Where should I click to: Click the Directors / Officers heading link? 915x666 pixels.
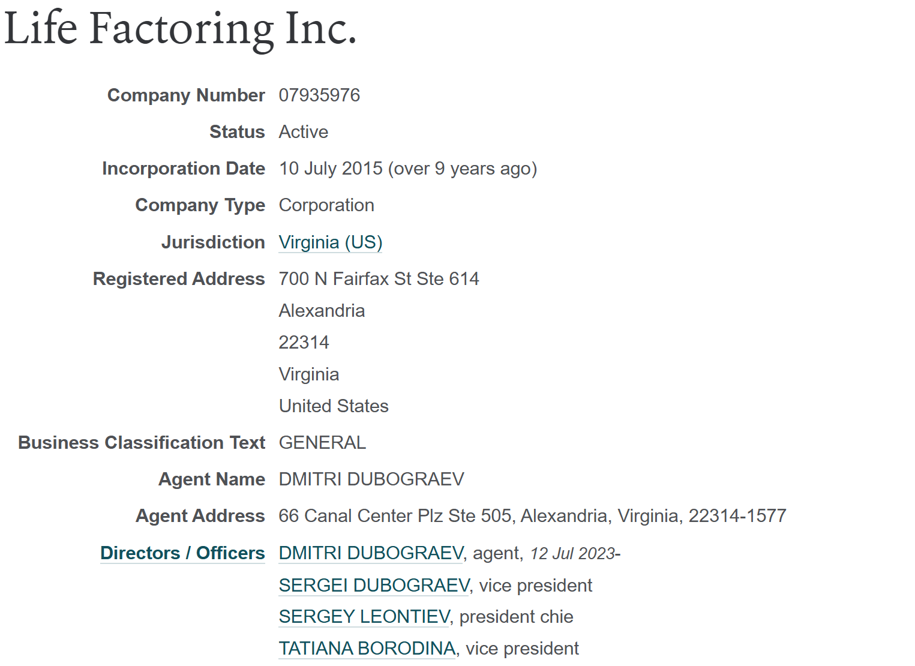pos(182,553)
